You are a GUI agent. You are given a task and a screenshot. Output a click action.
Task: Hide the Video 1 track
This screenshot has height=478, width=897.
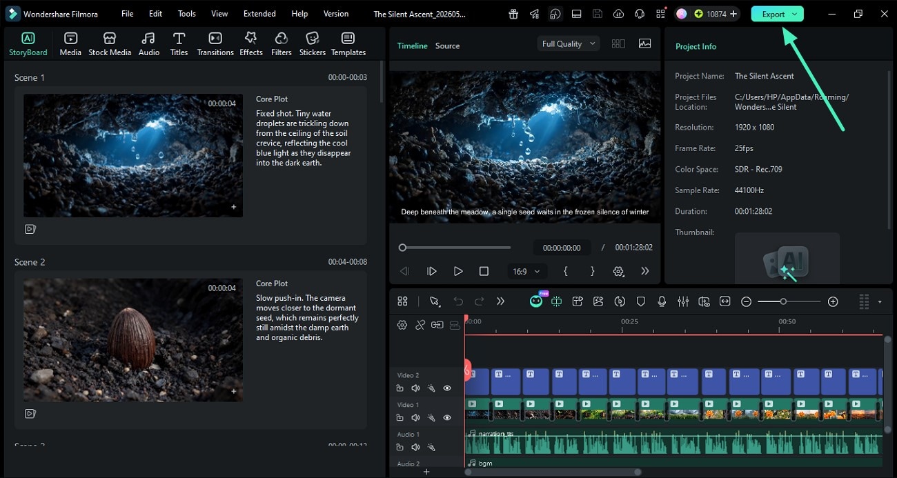pos(447,418)
